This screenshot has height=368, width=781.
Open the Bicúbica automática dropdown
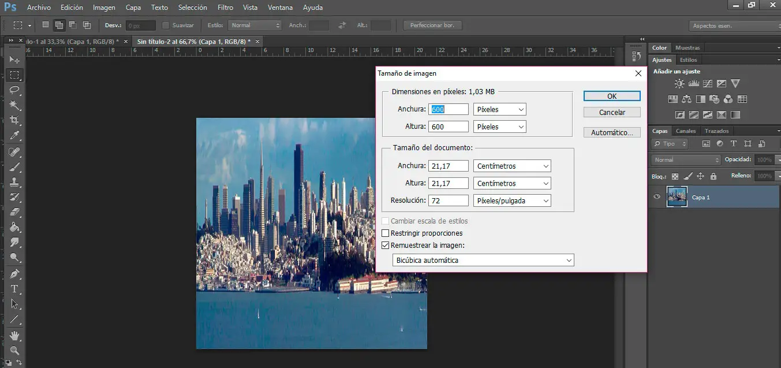tap(483, 261)
